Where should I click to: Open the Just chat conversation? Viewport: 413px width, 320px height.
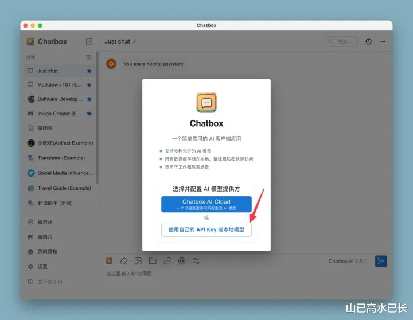tap(60, 71)
